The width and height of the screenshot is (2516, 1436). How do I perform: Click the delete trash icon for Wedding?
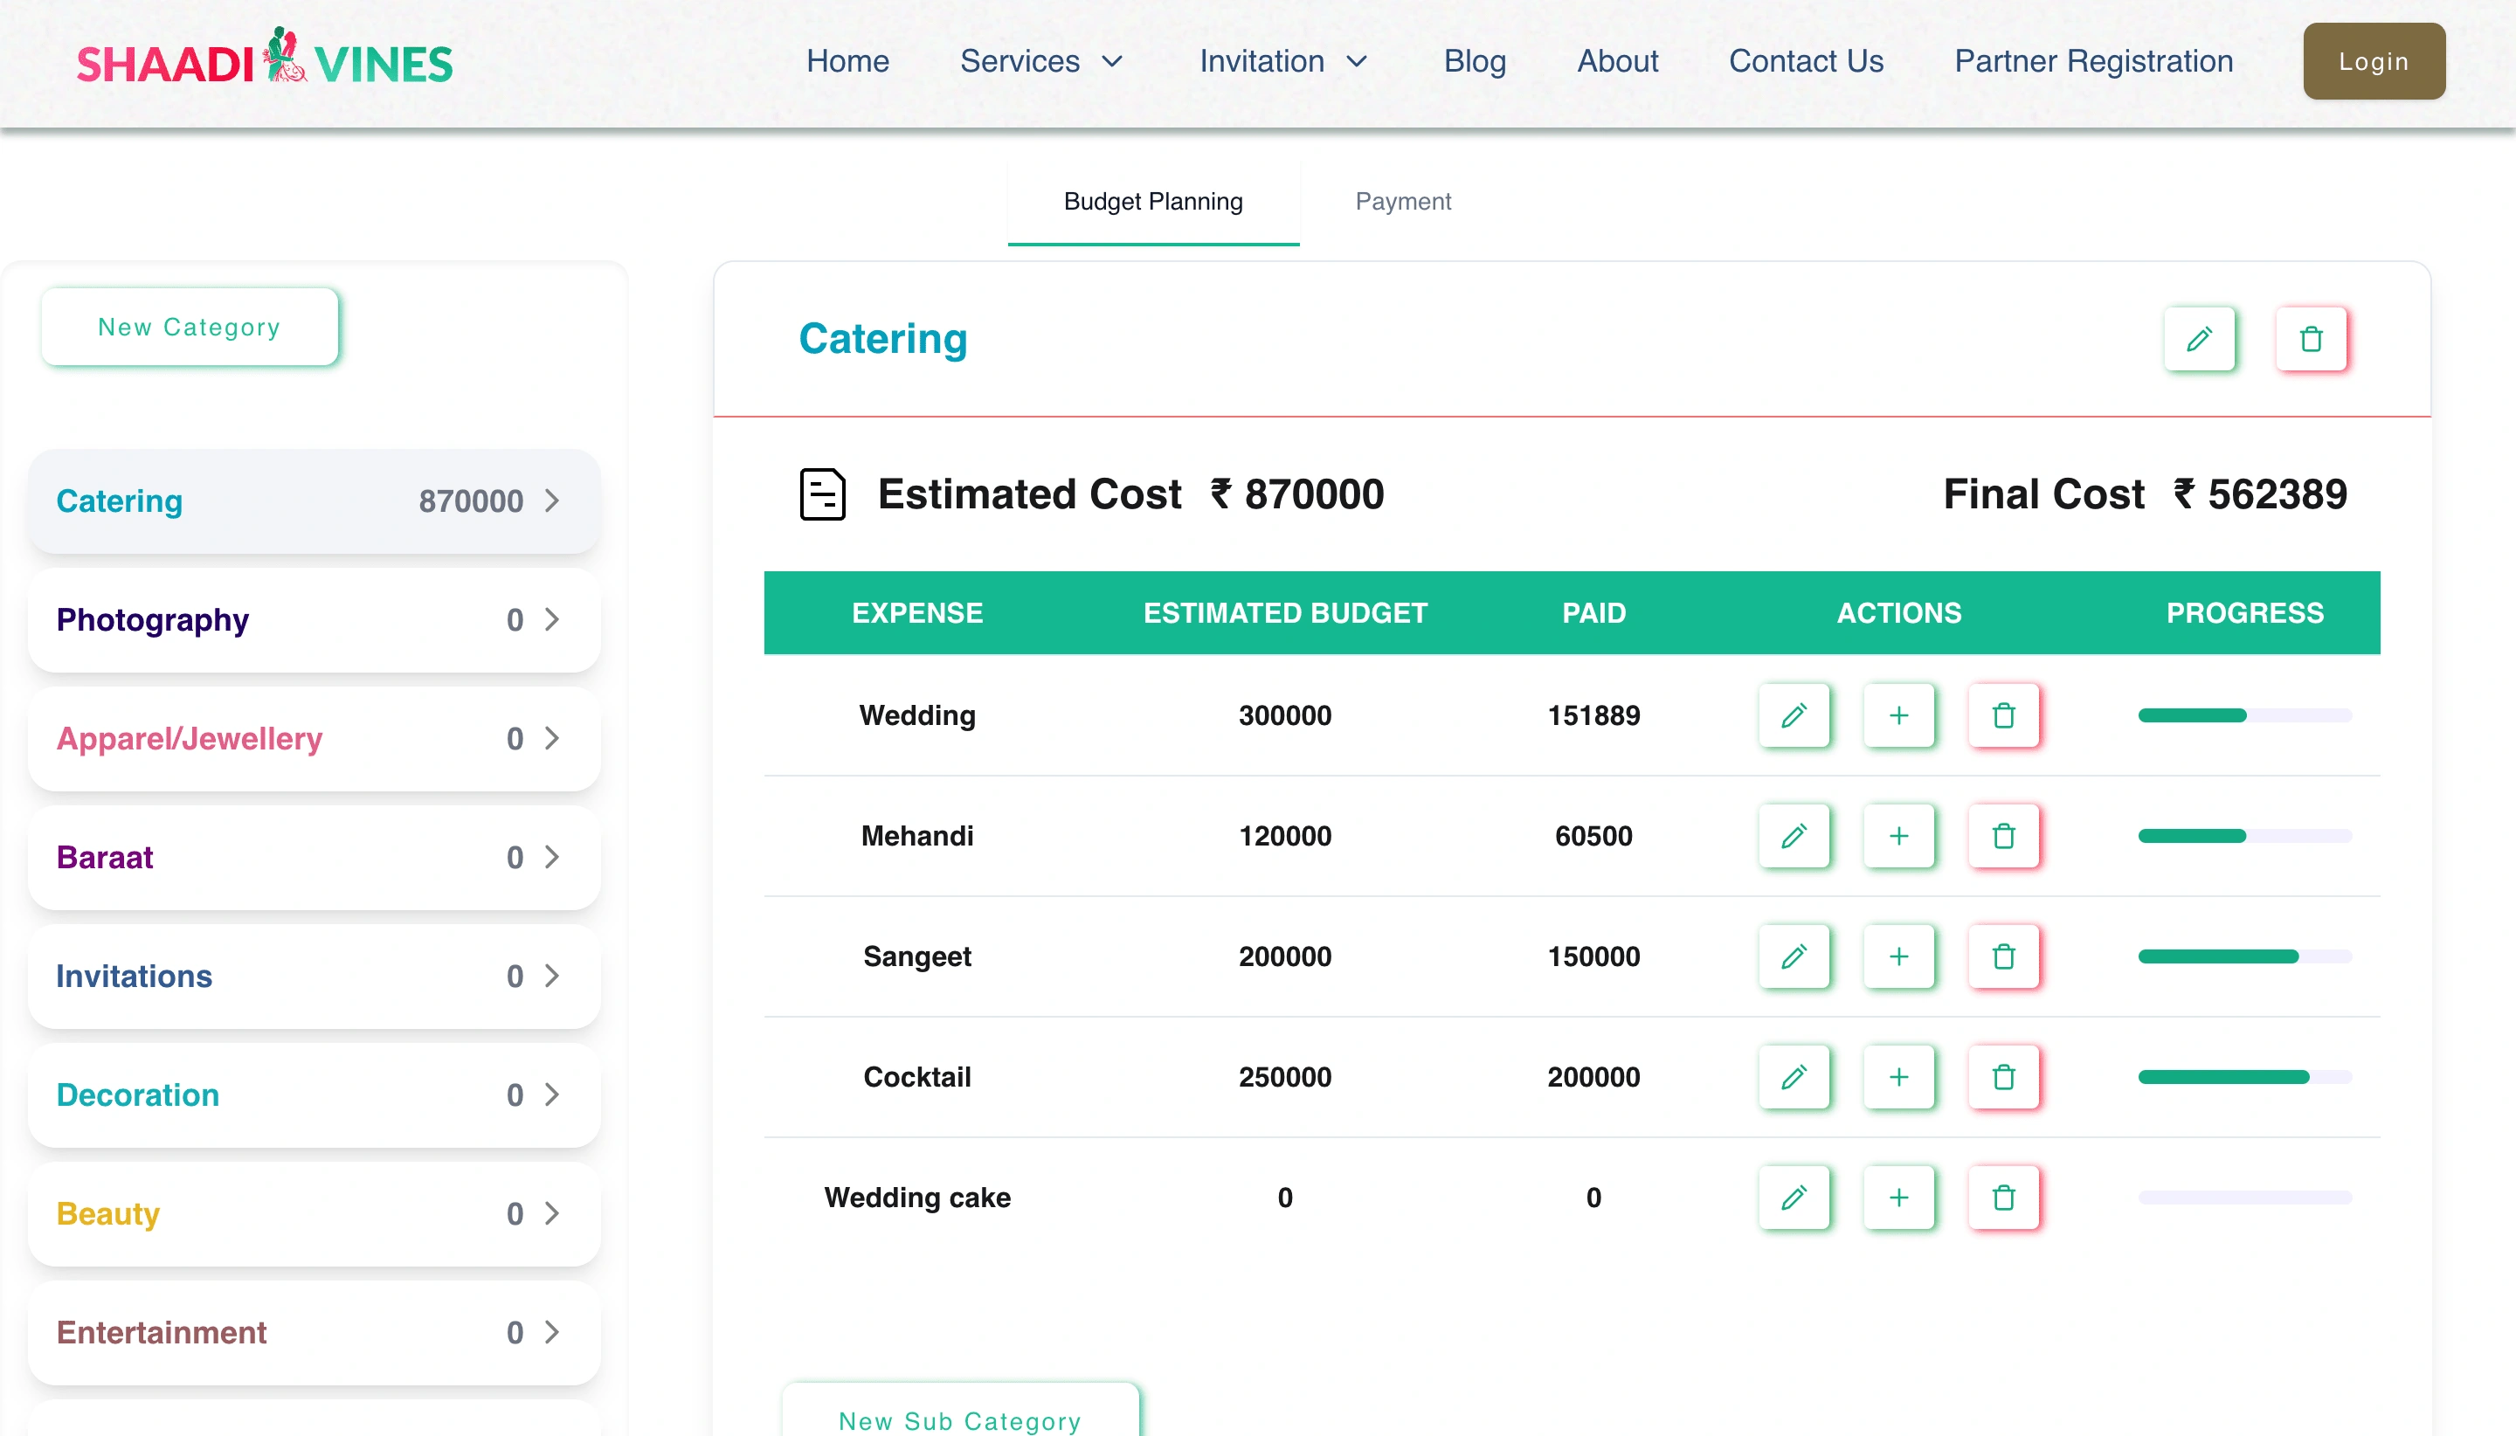2003,714
